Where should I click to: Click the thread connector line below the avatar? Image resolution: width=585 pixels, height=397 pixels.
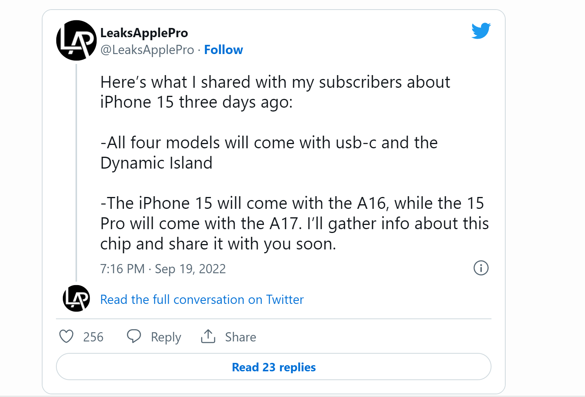coord(76,172)
